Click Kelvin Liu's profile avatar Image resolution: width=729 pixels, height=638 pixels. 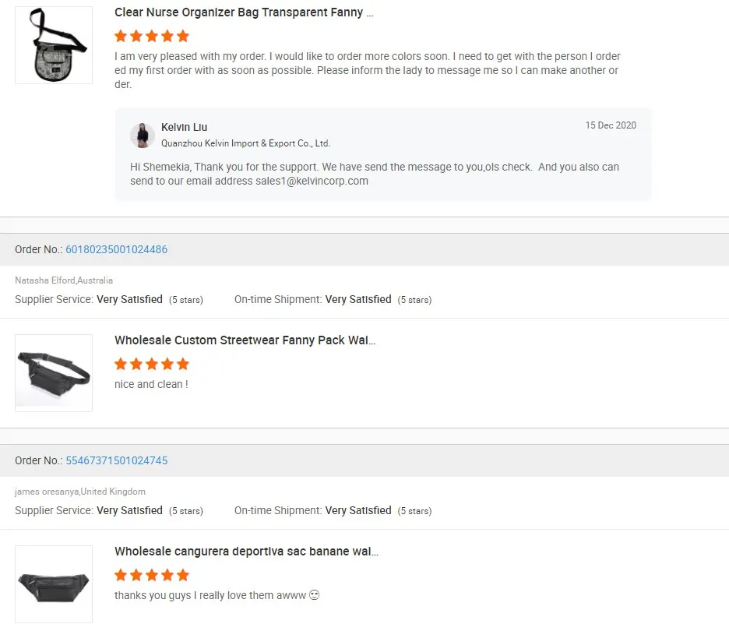click(x=143, y=135)
